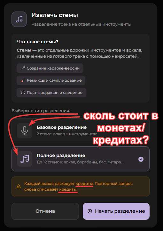Click the microphone icon of Базовое разделение

click(x=25, y=131)
